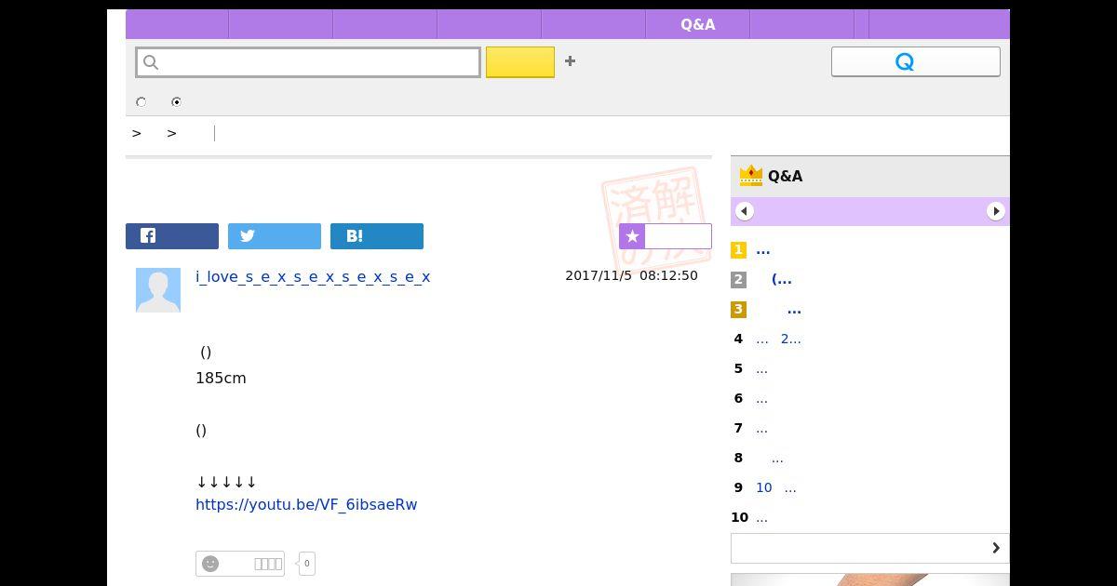This screenshot has height=586, width=1117.
Task: Share on Facebook button
Action: coord(172,236)
